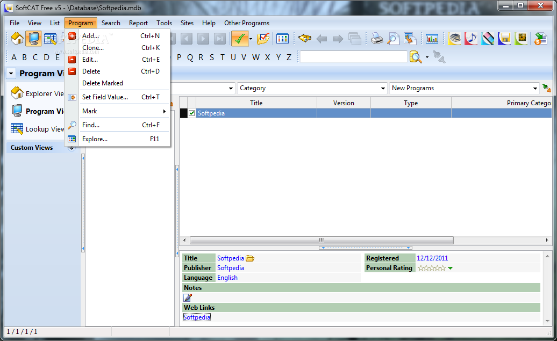
Task: Click the filter icon right of New Programs
Action: (x=546, y=88)
